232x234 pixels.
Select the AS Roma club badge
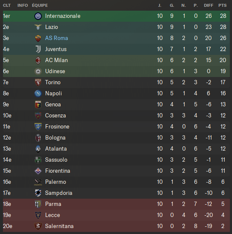38,38
